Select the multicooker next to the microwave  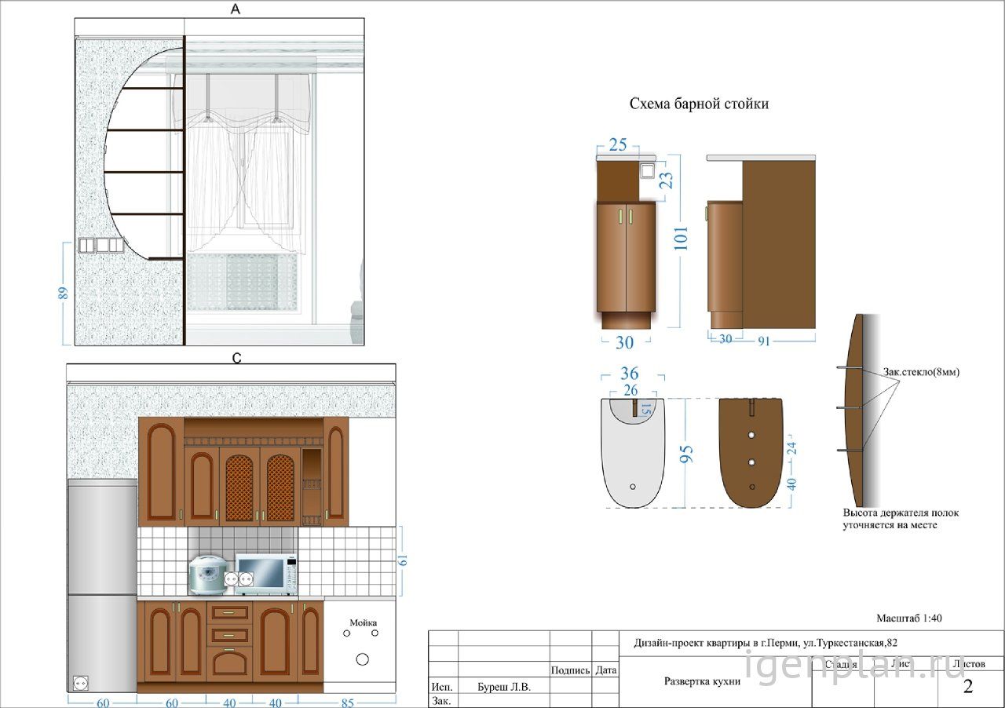pos(206,575)
